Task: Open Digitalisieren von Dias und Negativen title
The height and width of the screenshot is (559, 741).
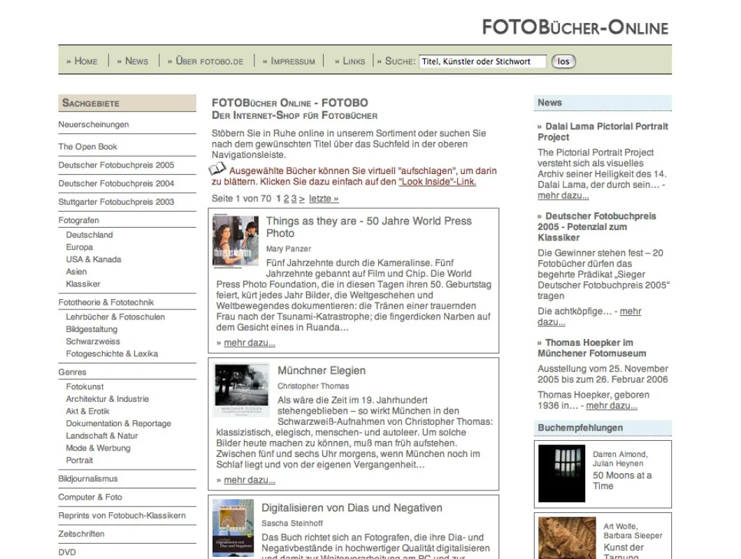Action: [352, 508]
